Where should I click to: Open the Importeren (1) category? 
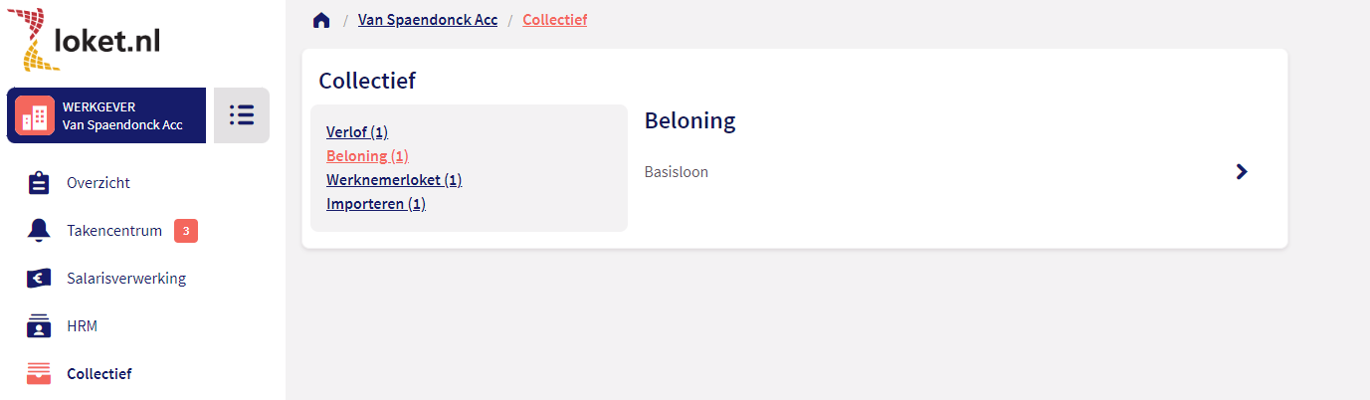tap(376, 204)
